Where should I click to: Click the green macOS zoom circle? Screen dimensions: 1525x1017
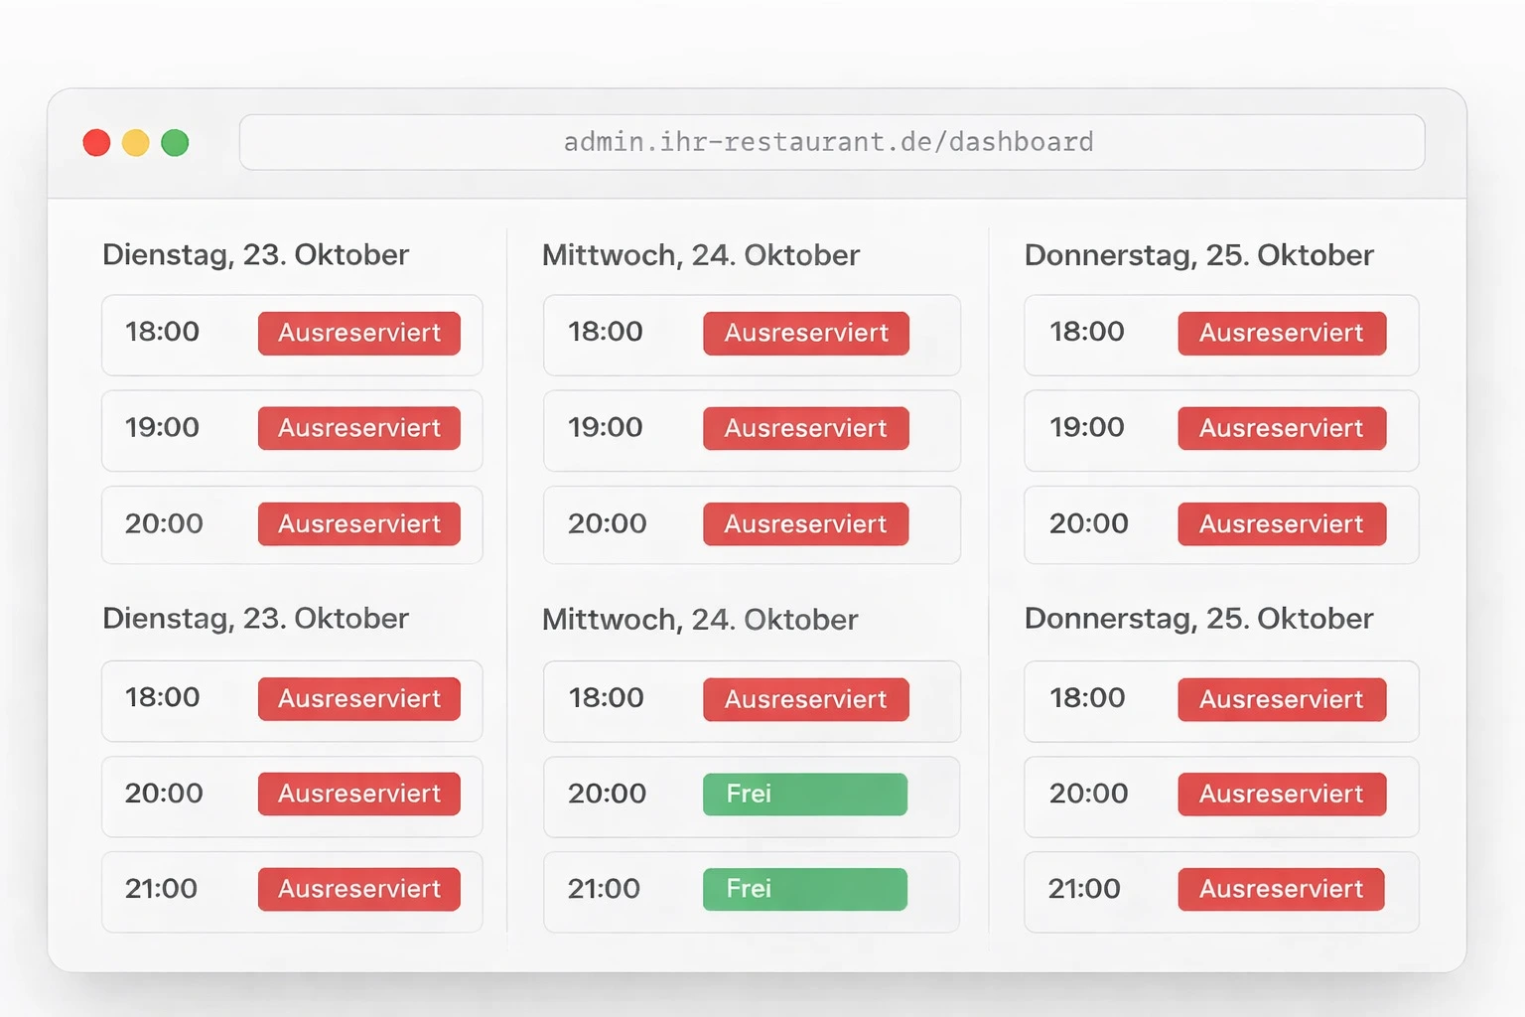pos(175,142)
